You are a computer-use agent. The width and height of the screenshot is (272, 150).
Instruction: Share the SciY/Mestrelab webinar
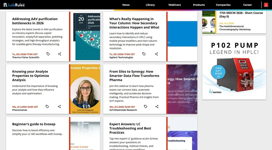(157, 107)
